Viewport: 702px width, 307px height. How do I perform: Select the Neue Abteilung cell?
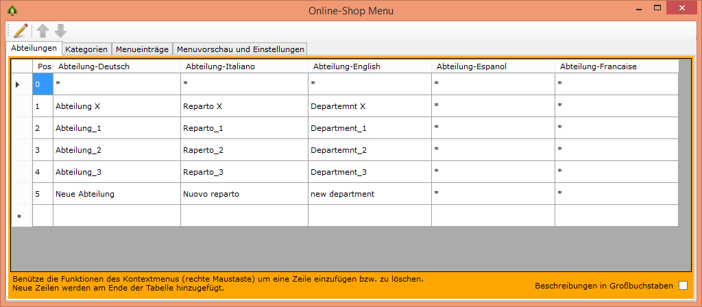117,194
